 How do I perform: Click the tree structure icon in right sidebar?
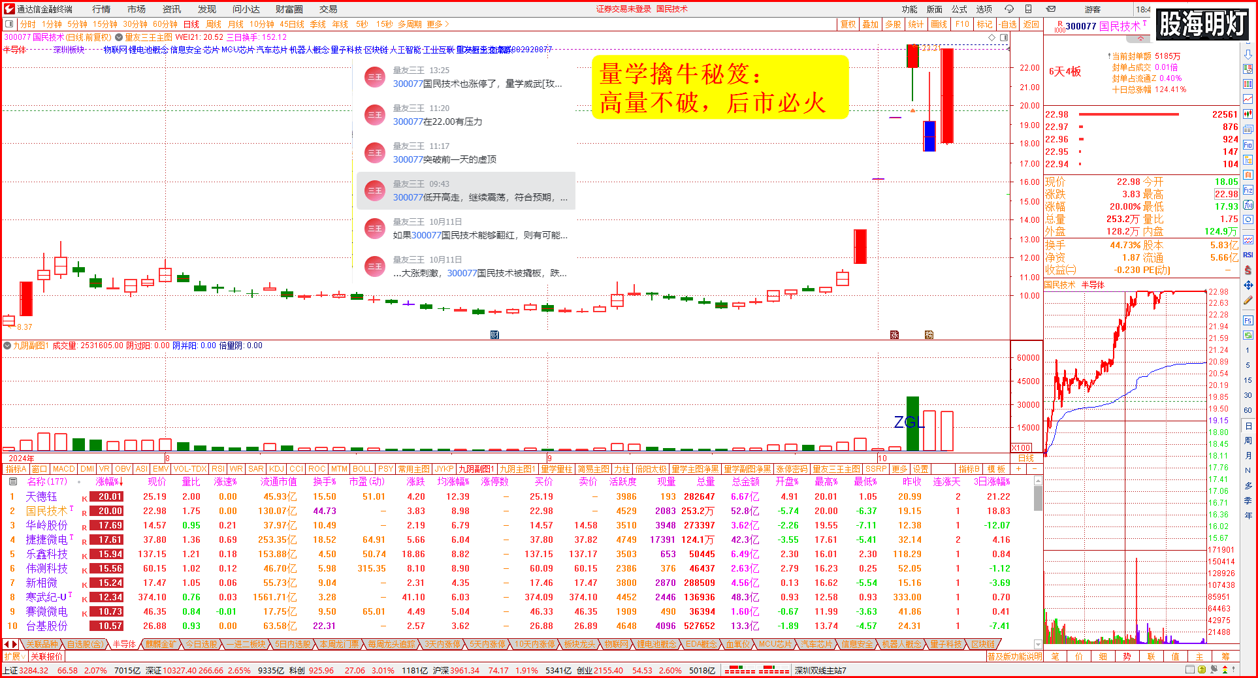click(x=1248, y=160)
